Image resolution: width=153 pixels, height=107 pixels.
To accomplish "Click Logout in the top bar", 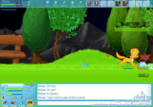I will (x=81, y=4).
